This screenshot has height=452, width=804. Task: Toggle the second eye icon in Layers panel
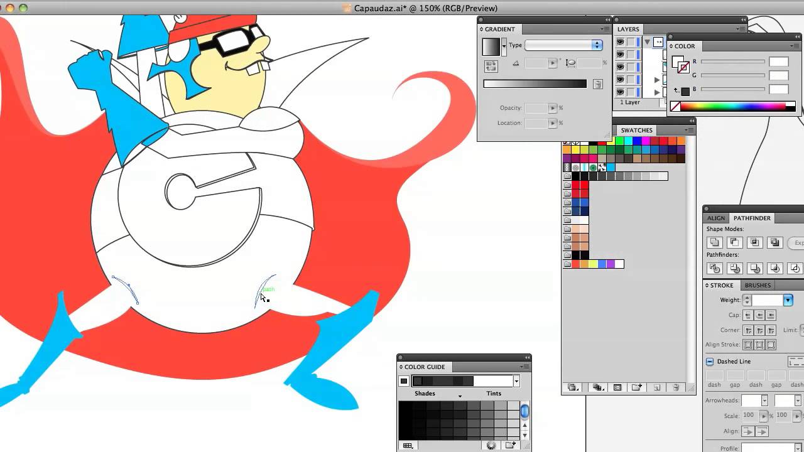[x=620, y=55]
